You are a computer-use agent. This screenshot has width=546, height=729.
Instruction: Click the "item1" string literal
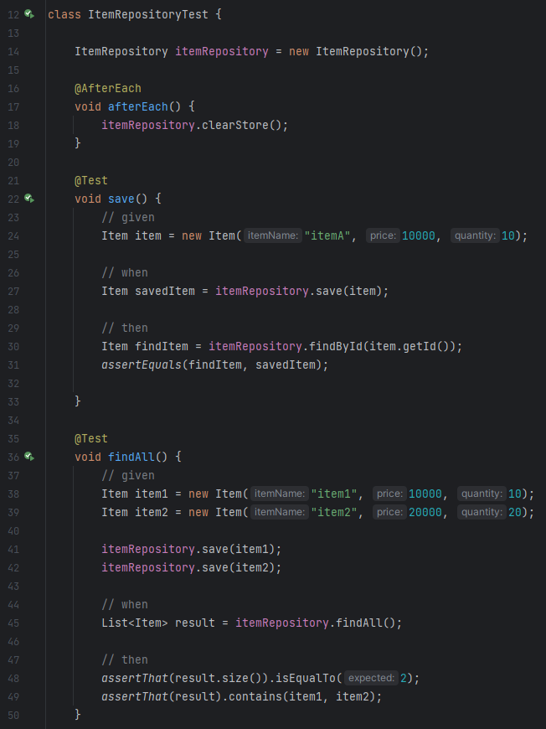(x=333, y=494)
